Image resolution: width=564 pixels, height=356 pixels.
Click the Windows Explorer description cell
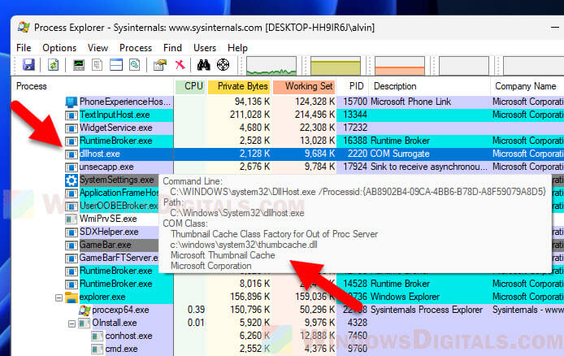[x=405, y=297]
